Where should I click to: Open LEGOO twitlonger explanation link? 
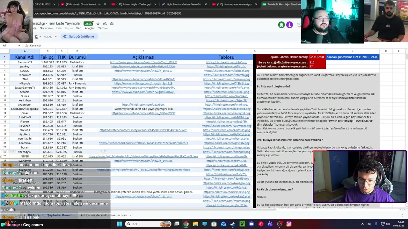(143, 71)
